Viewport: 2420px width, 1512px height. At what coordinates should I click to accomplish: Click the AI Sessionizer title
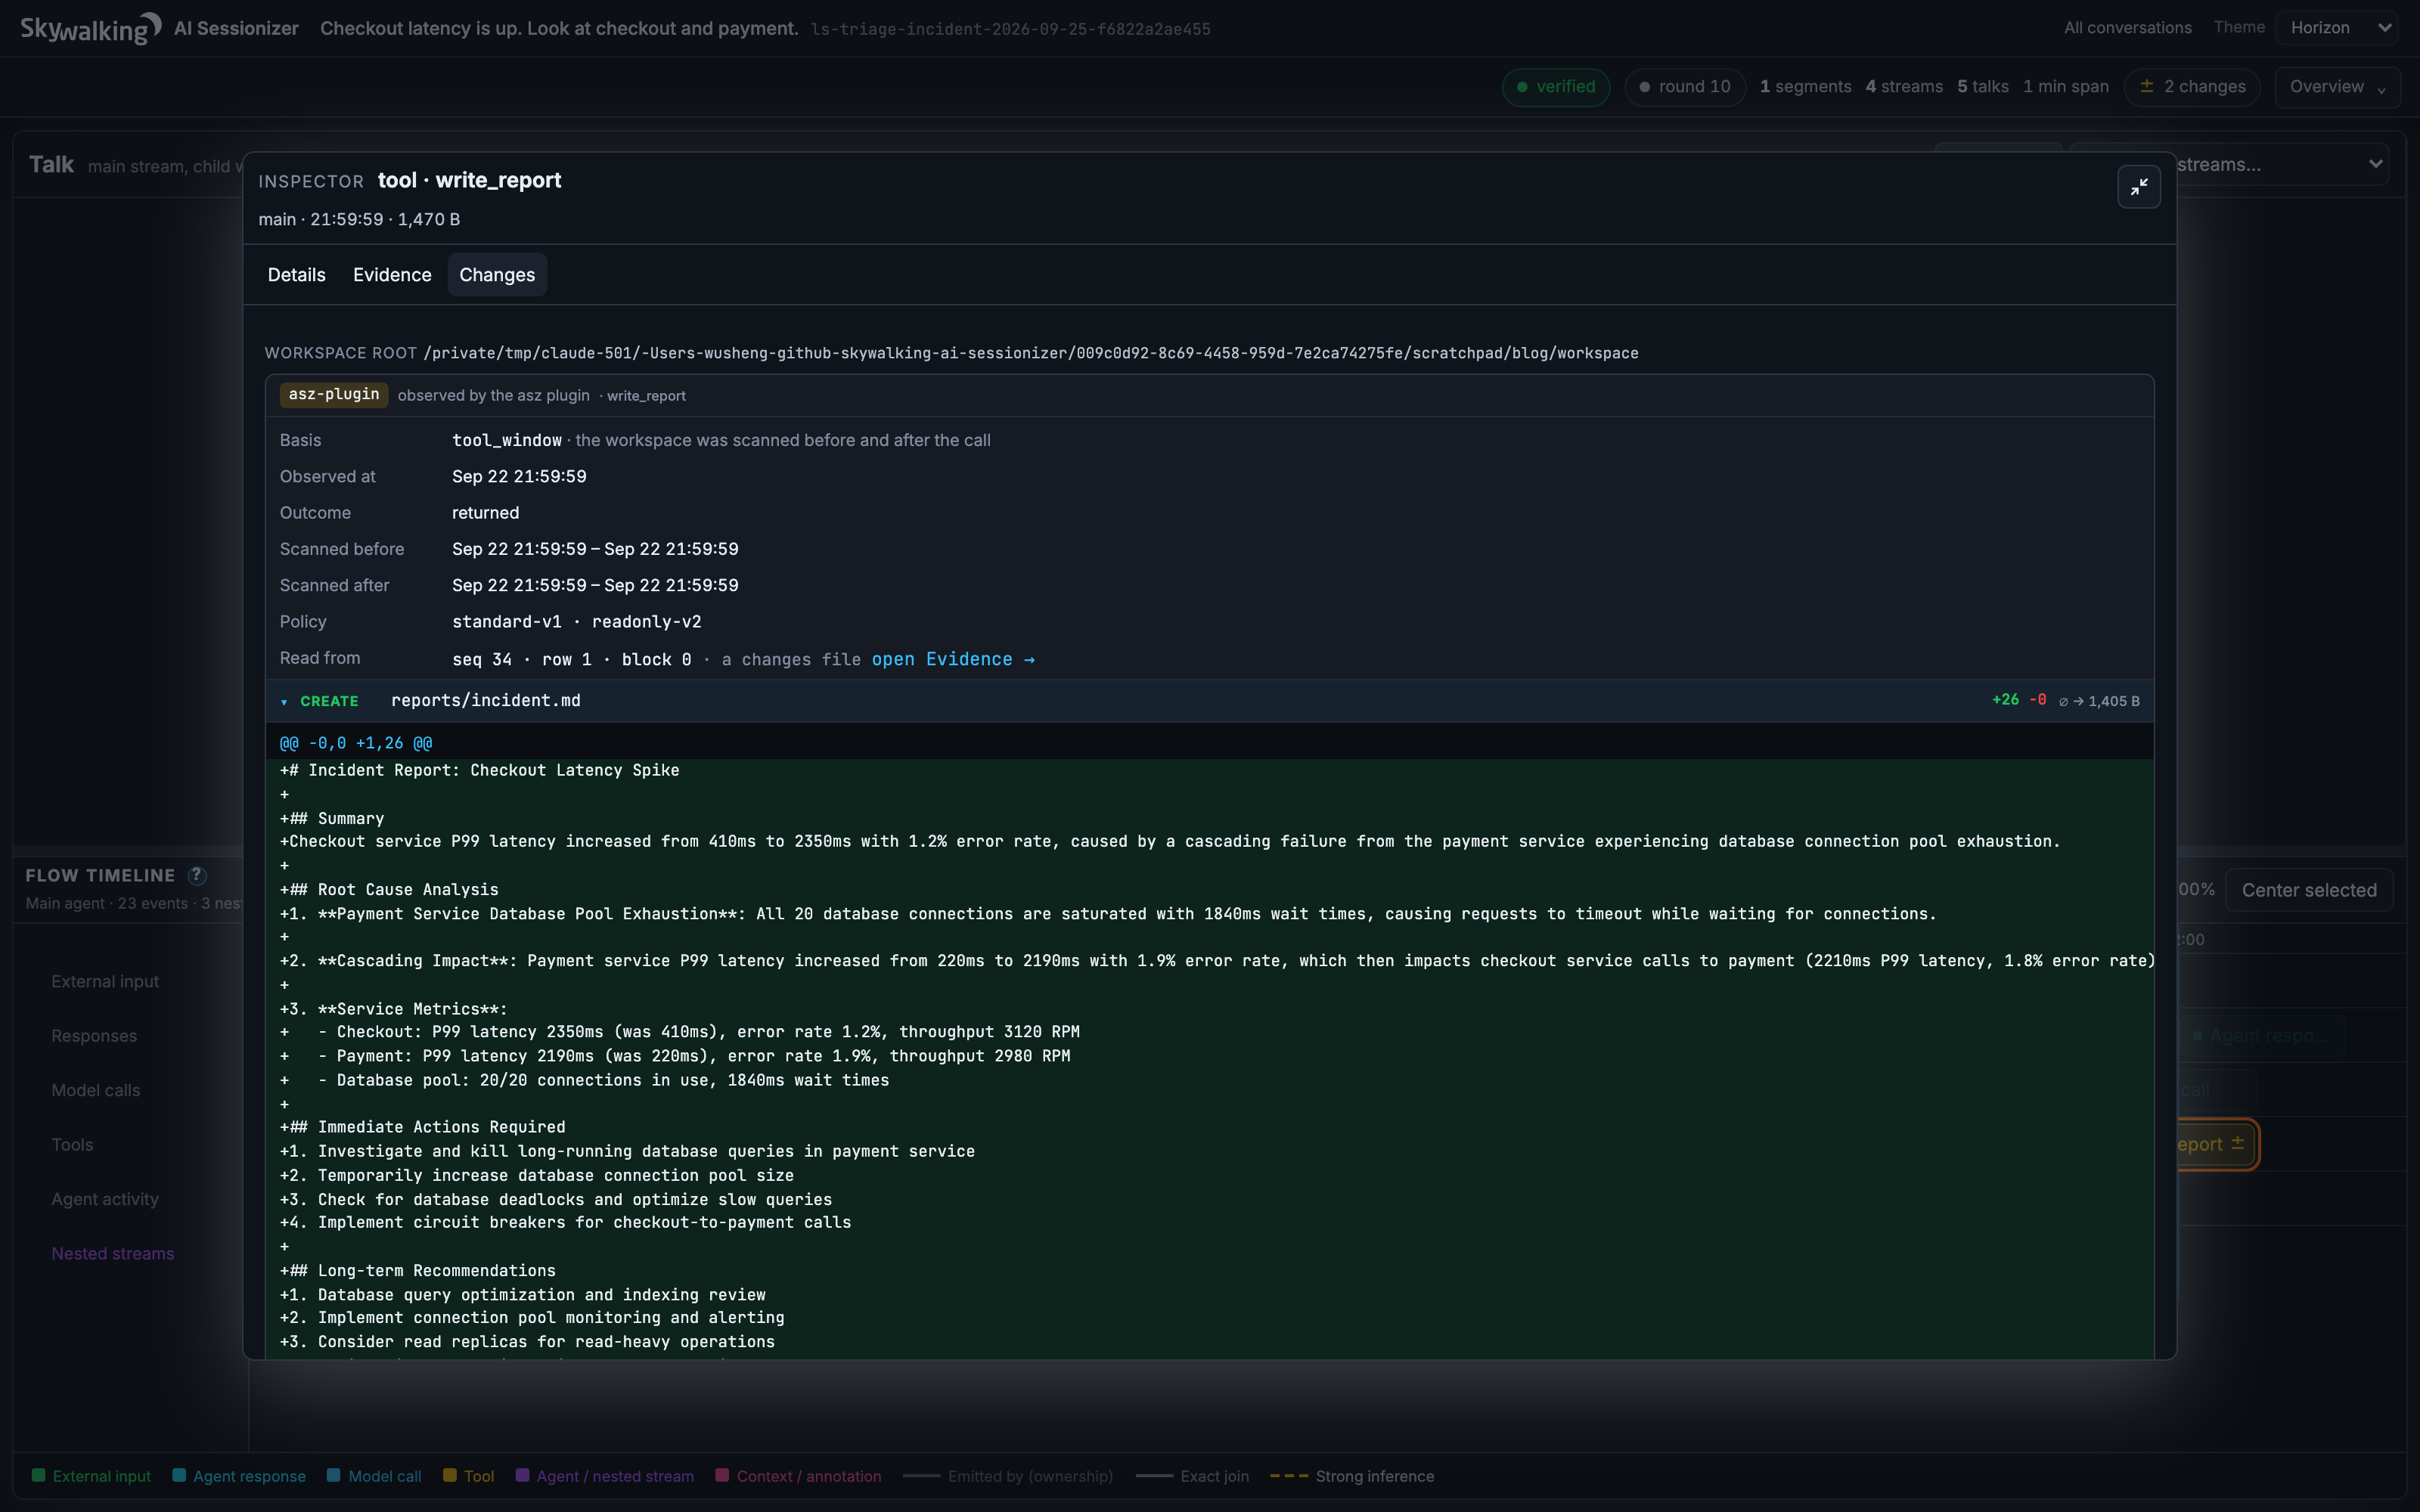point(236,28)
